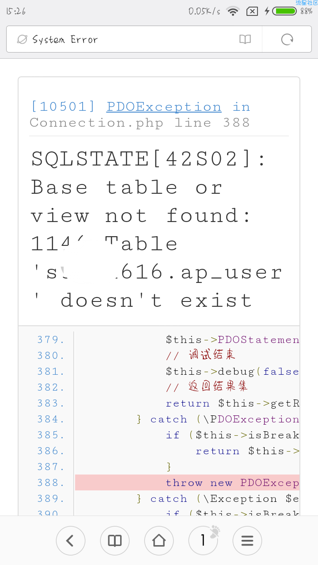Go to browser home page

coord(159,540)
